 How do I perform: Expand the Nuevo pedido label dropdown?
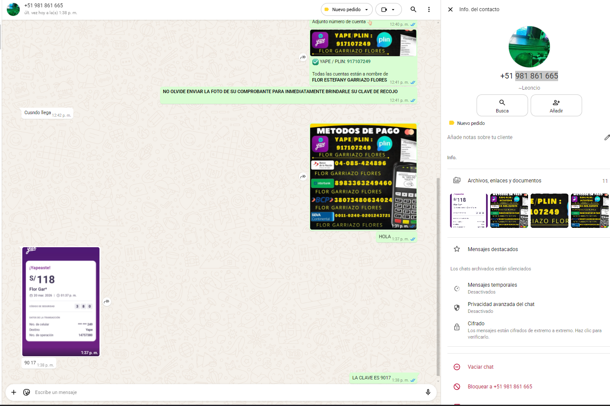point(366,9)
